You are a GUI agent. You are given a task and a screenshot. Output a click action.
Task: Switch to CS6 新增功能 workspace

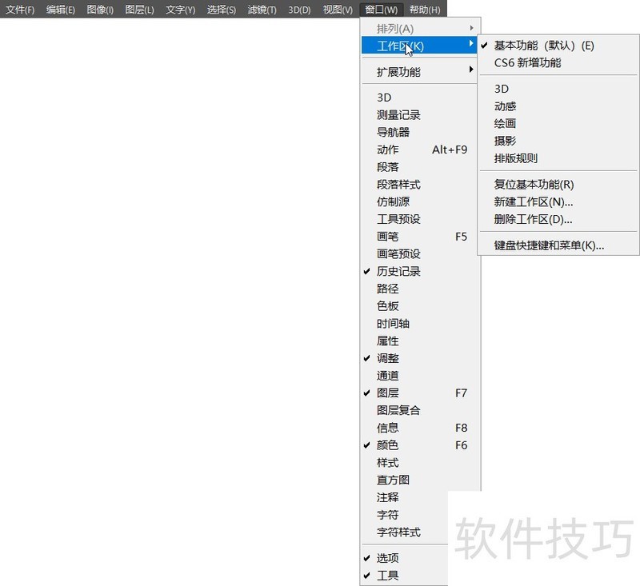coord(527,62)
